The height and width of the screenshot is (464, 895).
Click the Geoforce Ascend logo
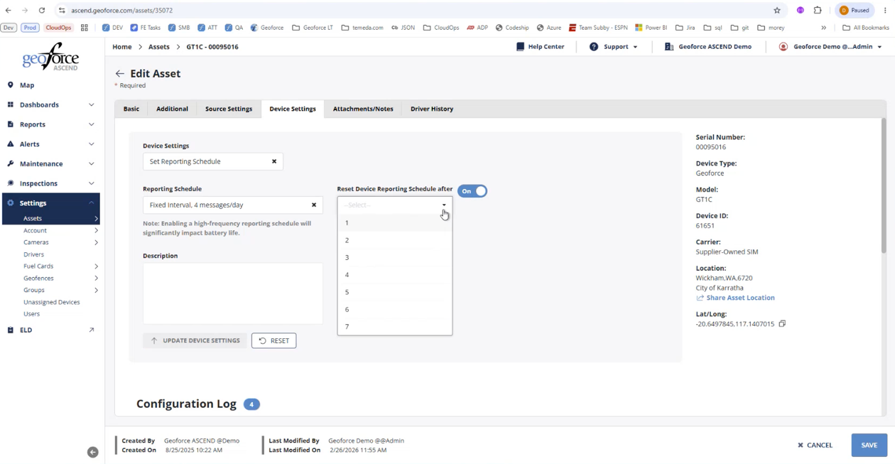(50, 57)
